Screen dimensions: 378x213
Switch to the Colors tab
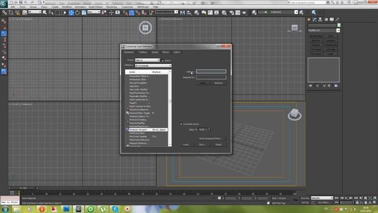tap(177, 52)
